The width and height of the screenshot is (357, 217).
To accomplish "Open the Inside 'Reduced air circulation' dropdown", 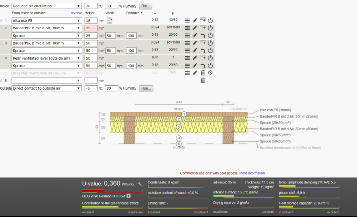I will pyautogui.click(x=47, y=6).
